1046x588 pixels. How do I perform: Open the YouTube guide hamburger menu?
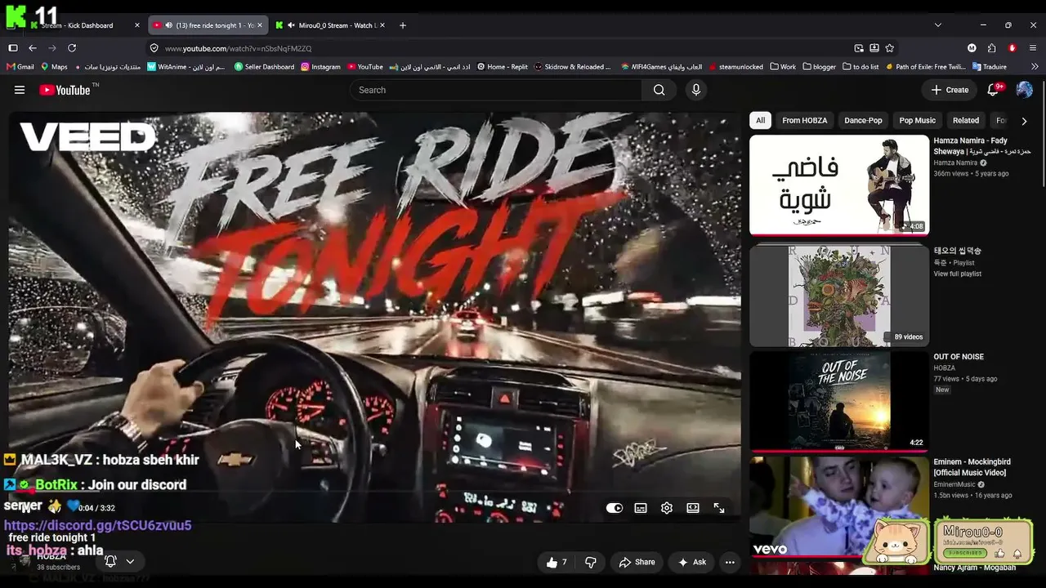pos(20,90)
